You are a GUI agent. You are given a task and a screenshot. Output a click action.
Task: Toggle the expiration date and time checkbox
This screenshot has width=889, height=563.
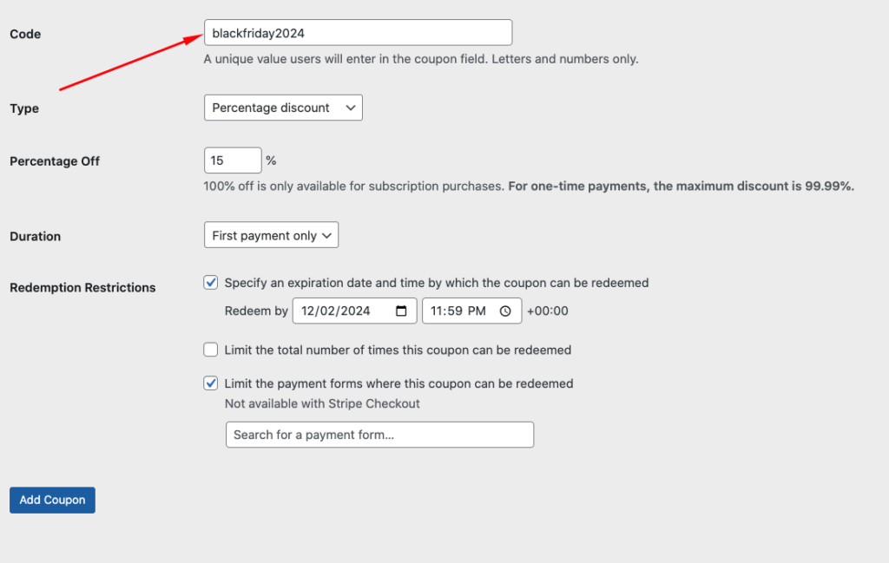[x=211, y=283]
